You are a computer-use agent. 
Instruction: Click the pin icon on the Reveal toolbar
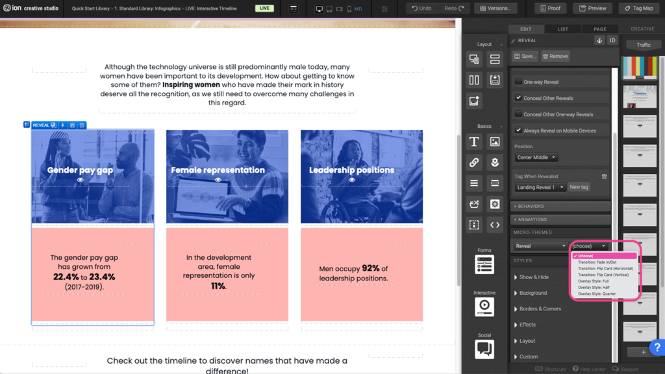pos(63,125)
